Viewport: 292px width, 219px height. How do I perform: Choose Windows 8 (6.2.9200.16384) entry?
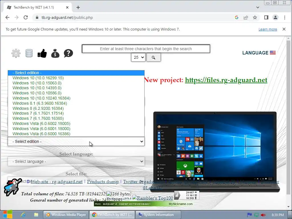tap(76, 108)
